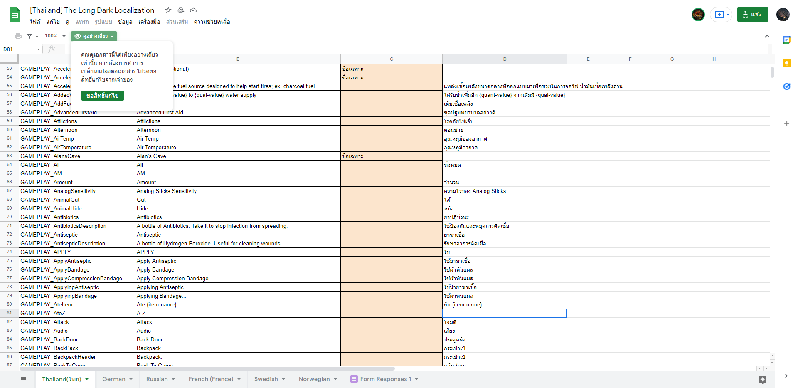Select row 81 header
The width and height of the screenshot is (798, 388).
point(9,313)
